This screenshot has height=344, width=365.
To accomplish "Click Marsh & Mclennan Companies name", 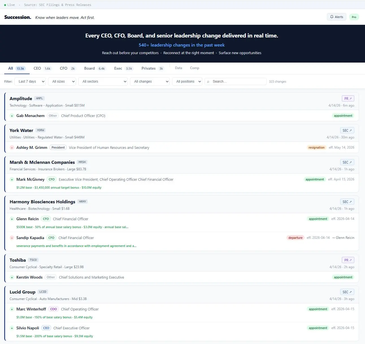I will pyautogui.click(x=42, y=162).
